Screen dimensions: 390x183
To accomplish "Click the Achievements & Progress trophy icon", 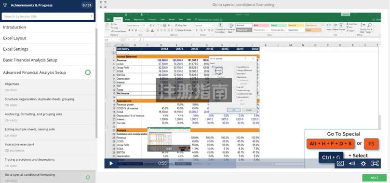I will (5, 5).
